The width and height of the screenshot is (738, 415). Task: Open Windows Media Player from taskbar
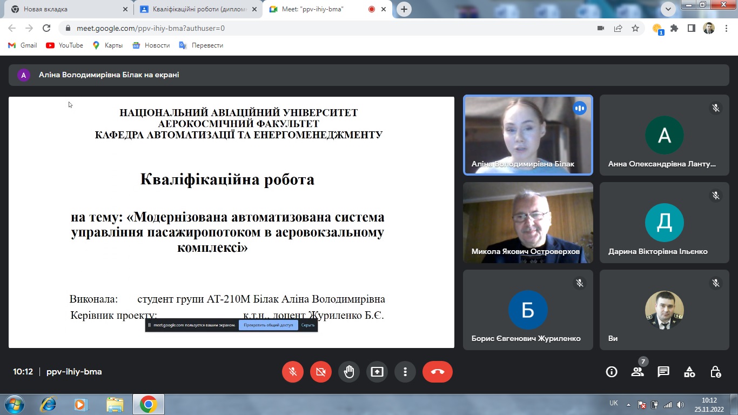[81, 404]
